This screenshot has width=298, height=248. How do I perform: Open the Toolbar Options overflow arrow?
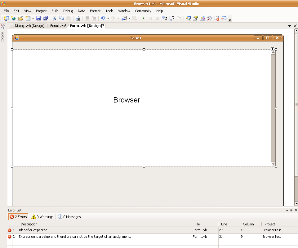point(230,20)
